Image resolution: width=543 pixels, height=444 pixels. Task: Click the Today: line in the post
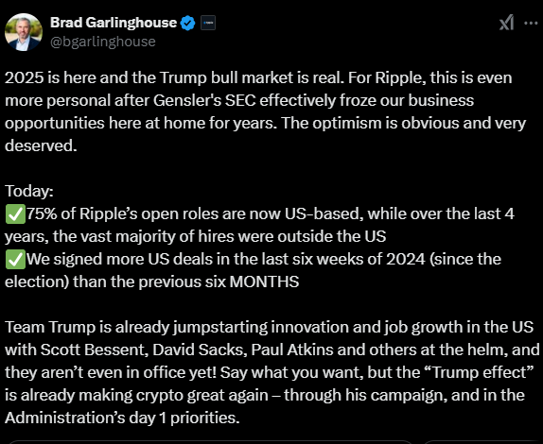(29, 191)
